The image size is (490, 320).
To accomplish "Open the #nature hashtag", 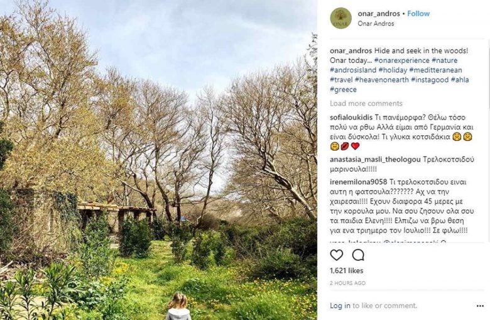I will click(444, 60).
